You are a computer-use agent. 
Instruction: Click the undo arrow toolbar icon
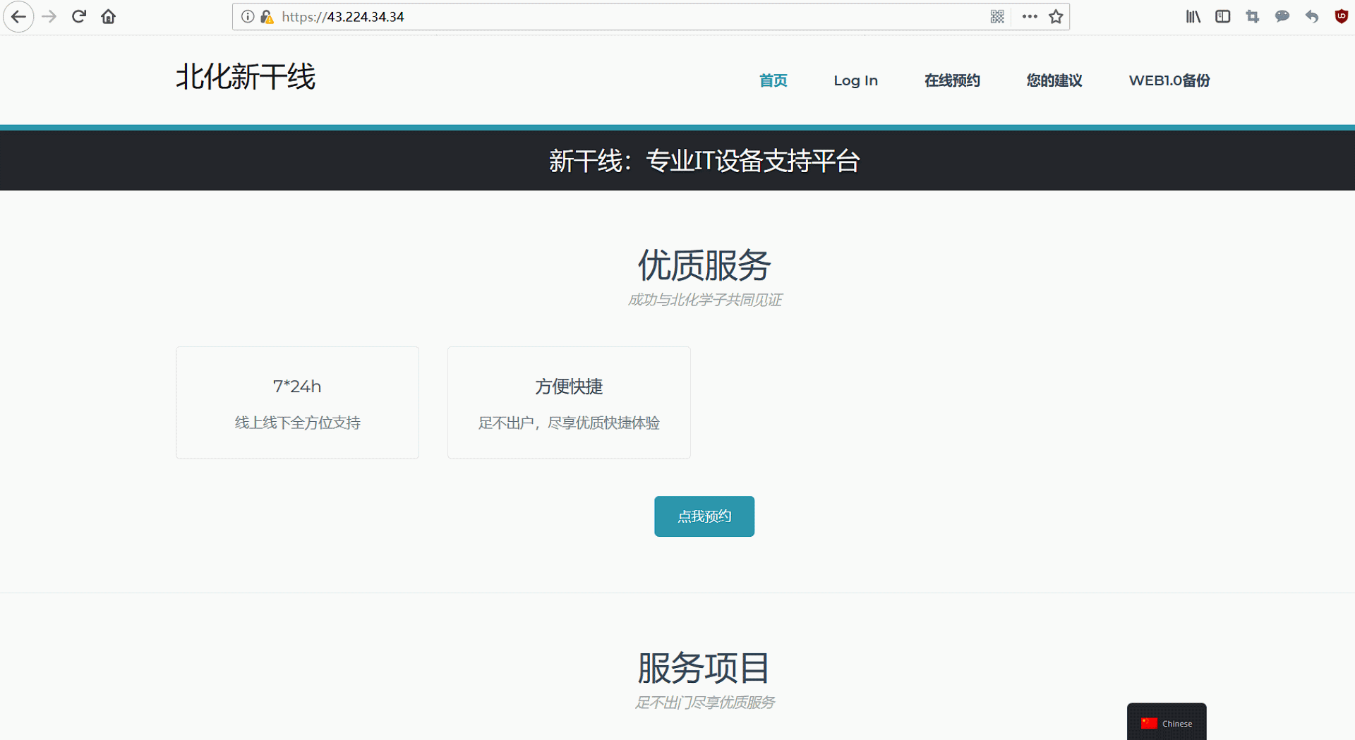pos(1311,17)
